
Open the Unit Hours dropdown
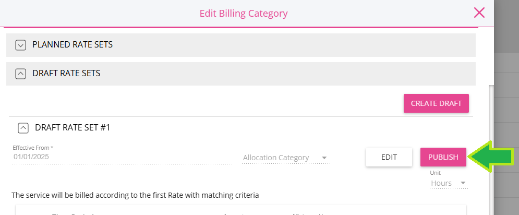click(449, 183)
